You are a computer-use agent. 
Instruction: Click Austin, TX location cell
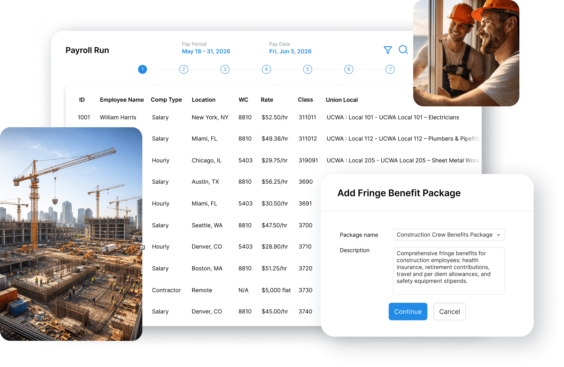(205, 182)
